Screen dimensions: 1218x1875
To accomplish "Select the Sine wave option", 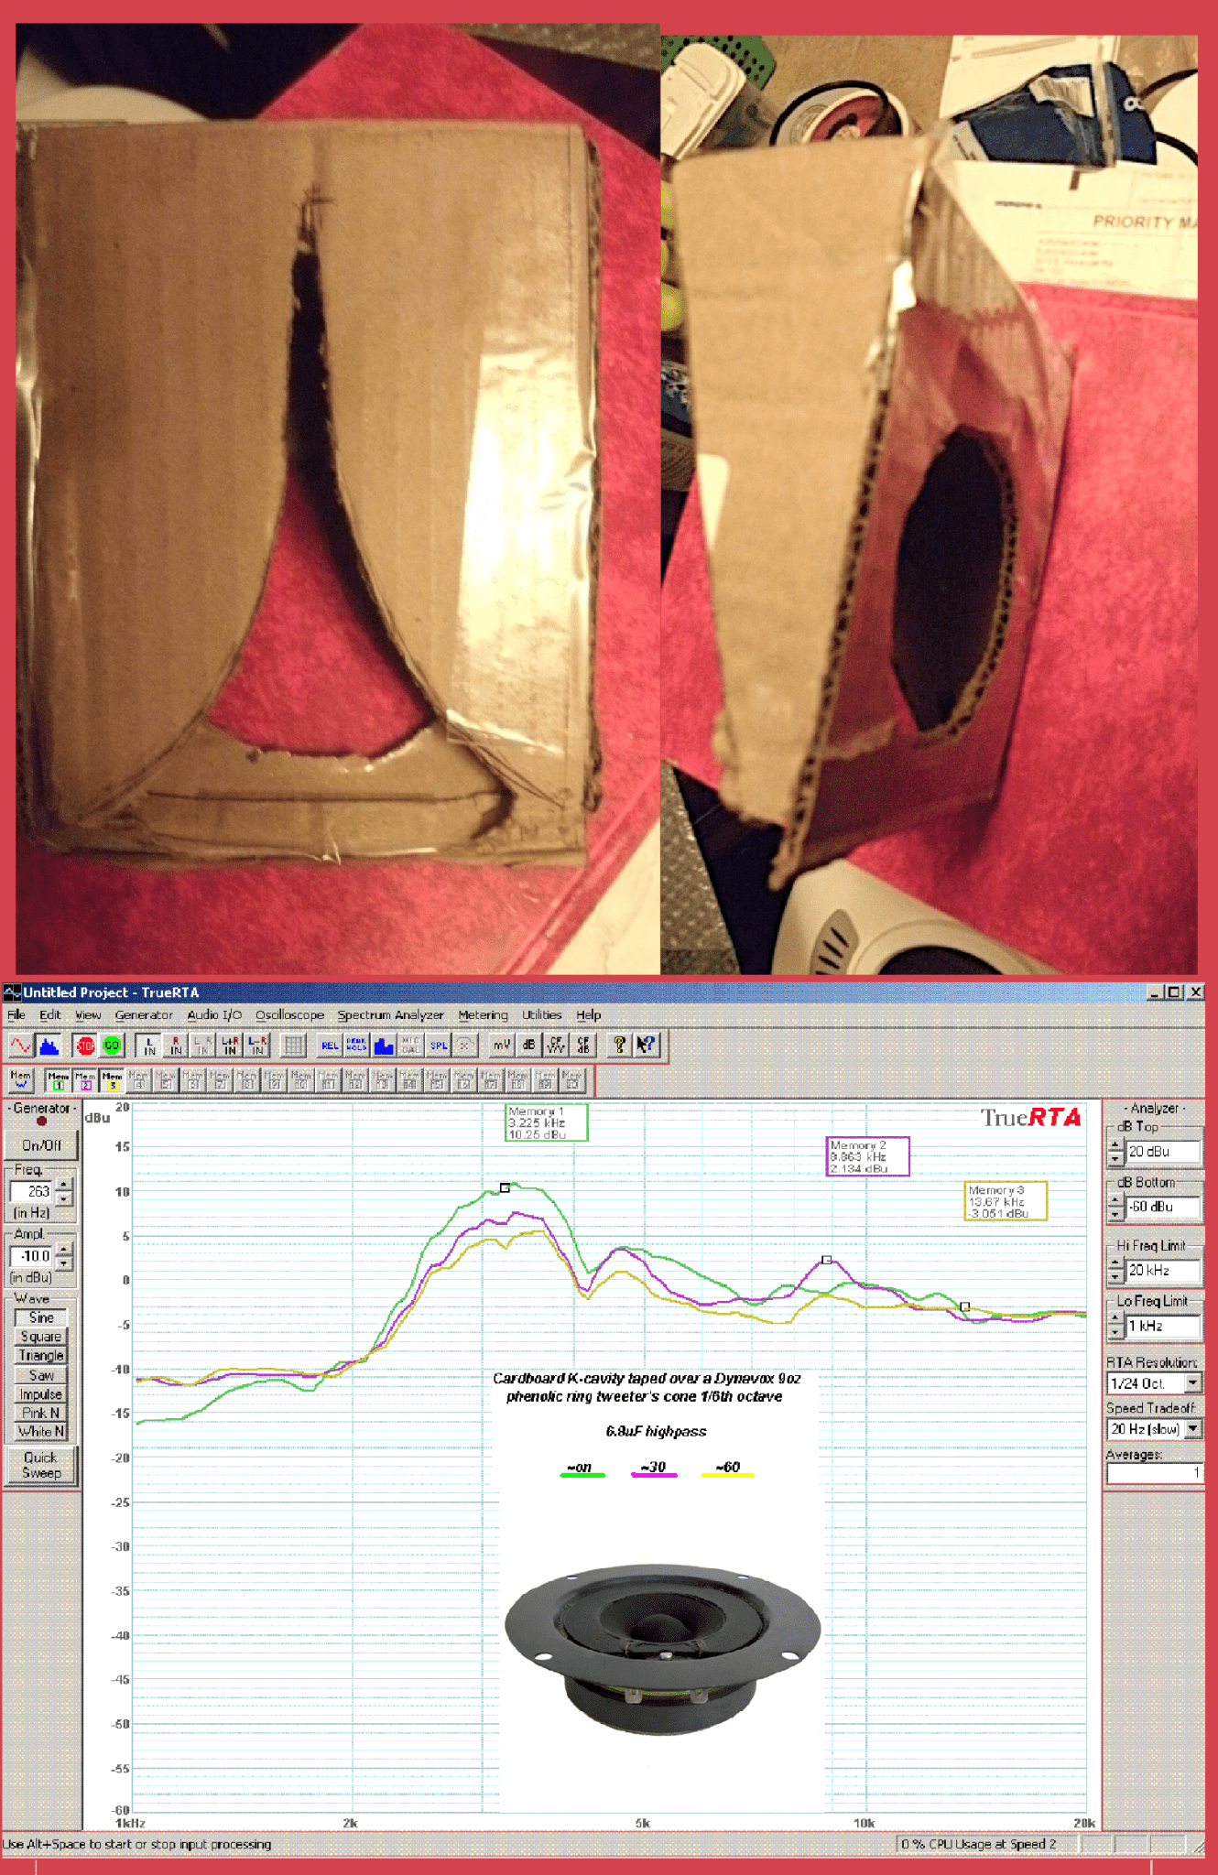I will click(x=41, y=1317).
